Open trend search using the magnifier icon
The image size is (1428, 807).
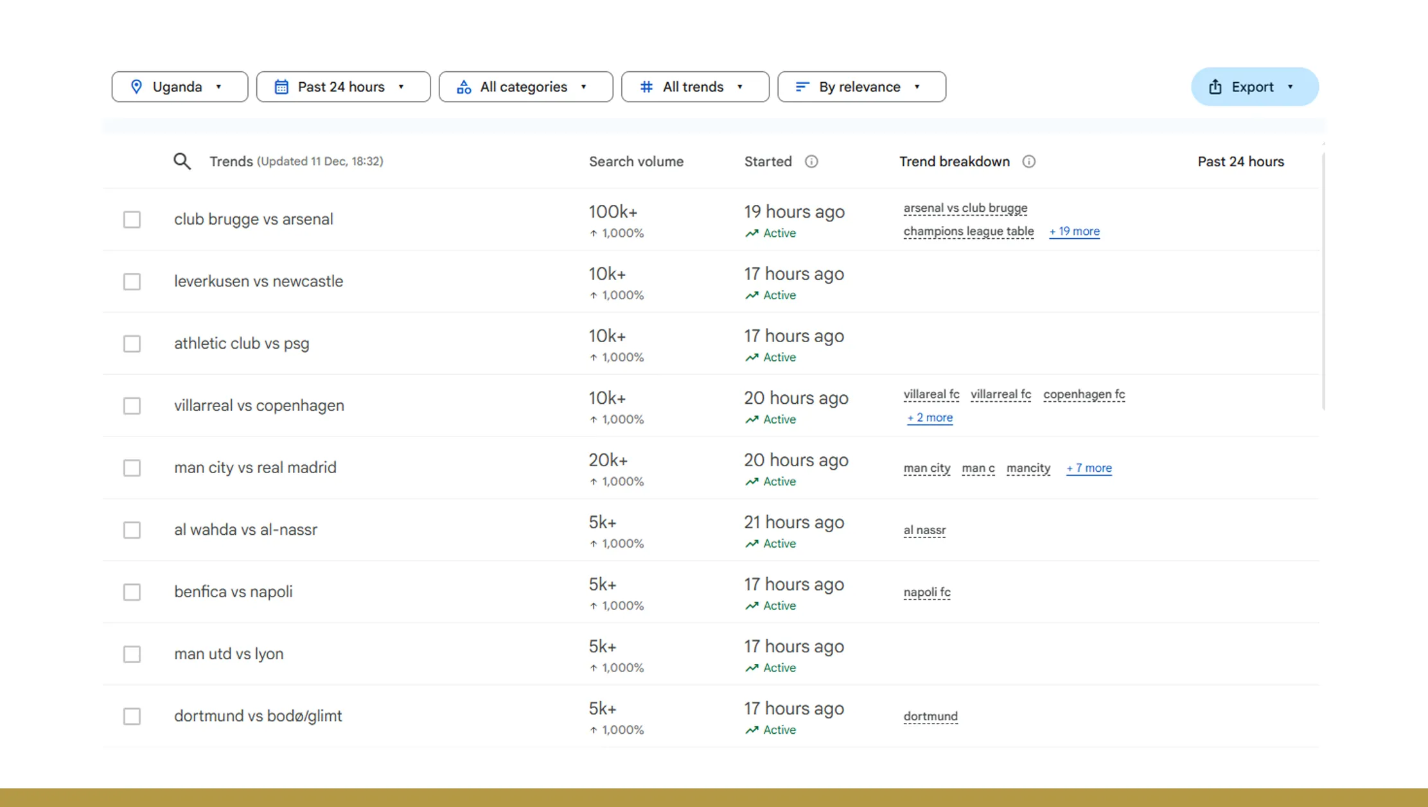(182, 161)
